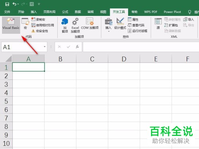Open XML Expansion Packs (扩展包)
This screenshot has height=149, width=199.
[171, 25]
